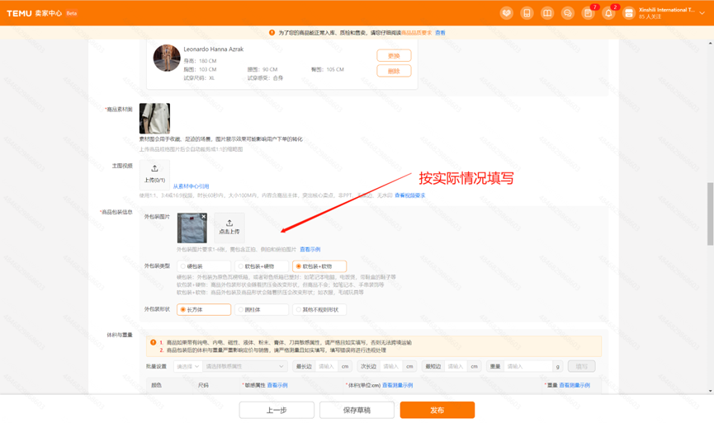The width and height of the screenshot is (714, 423).
Task: Click the 保存草稿 button
Action: (x=357, y=411)
